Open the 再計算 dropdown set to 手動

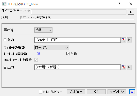pyautogui.click(x=43, y=30)
